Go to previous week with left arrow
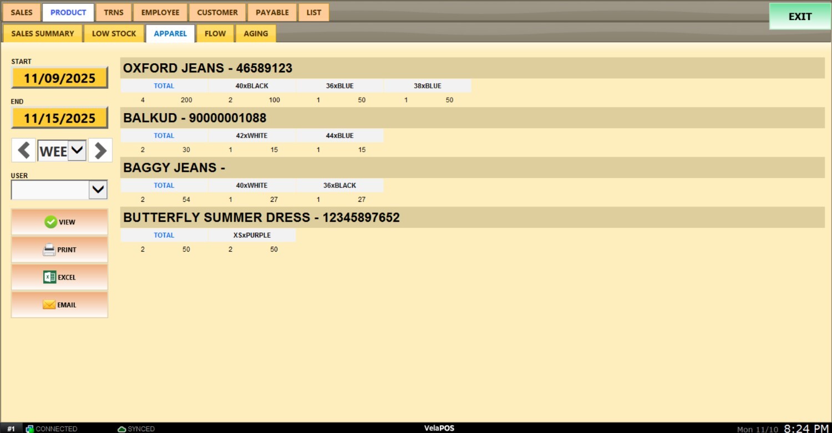The width and height of the screenshot is (832, 433). (23, 150)
